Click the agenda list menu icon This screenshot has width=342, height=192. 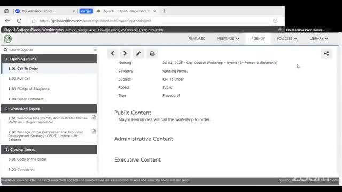(95, 50)
